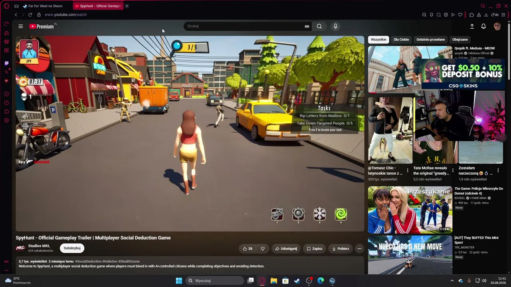
Task: Open a new browser tab
Action: click(127, 6)
